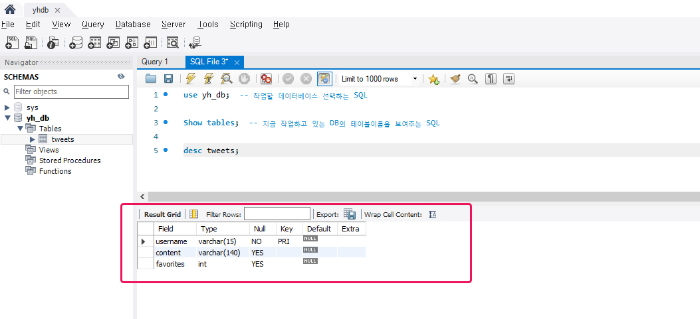Save statement to snippets with star icon
The width and height of the screenshot is (700, 319).
pos(433,79)
